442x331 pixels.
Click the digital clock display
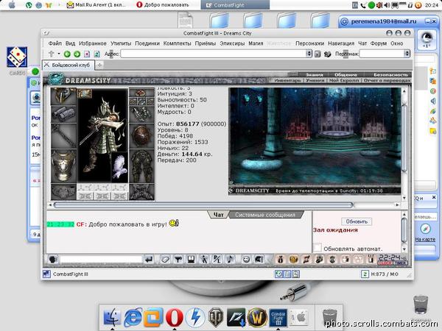pos(393,259)
